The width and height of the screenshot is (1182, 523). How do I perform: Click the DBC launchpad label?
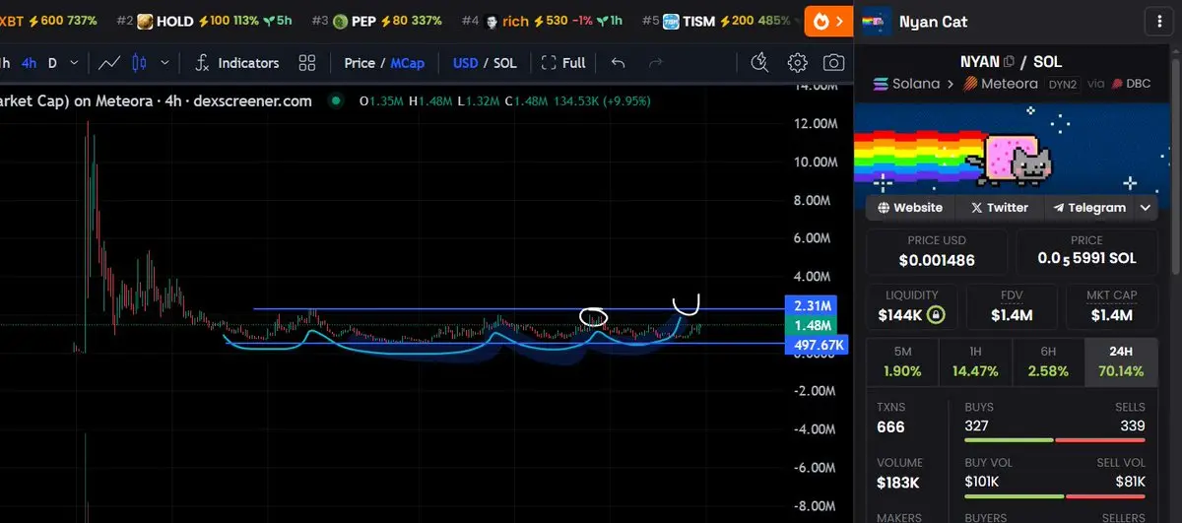[1131, 85]
